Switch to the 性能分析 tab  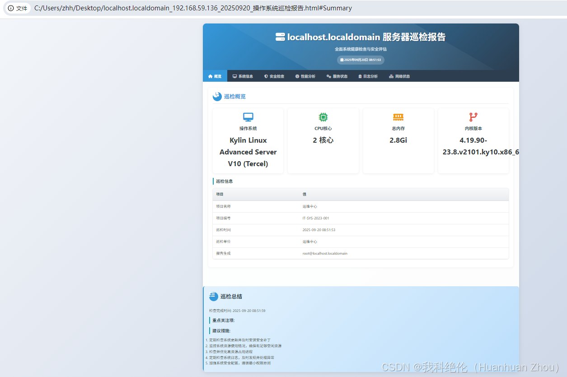[305, 76]
